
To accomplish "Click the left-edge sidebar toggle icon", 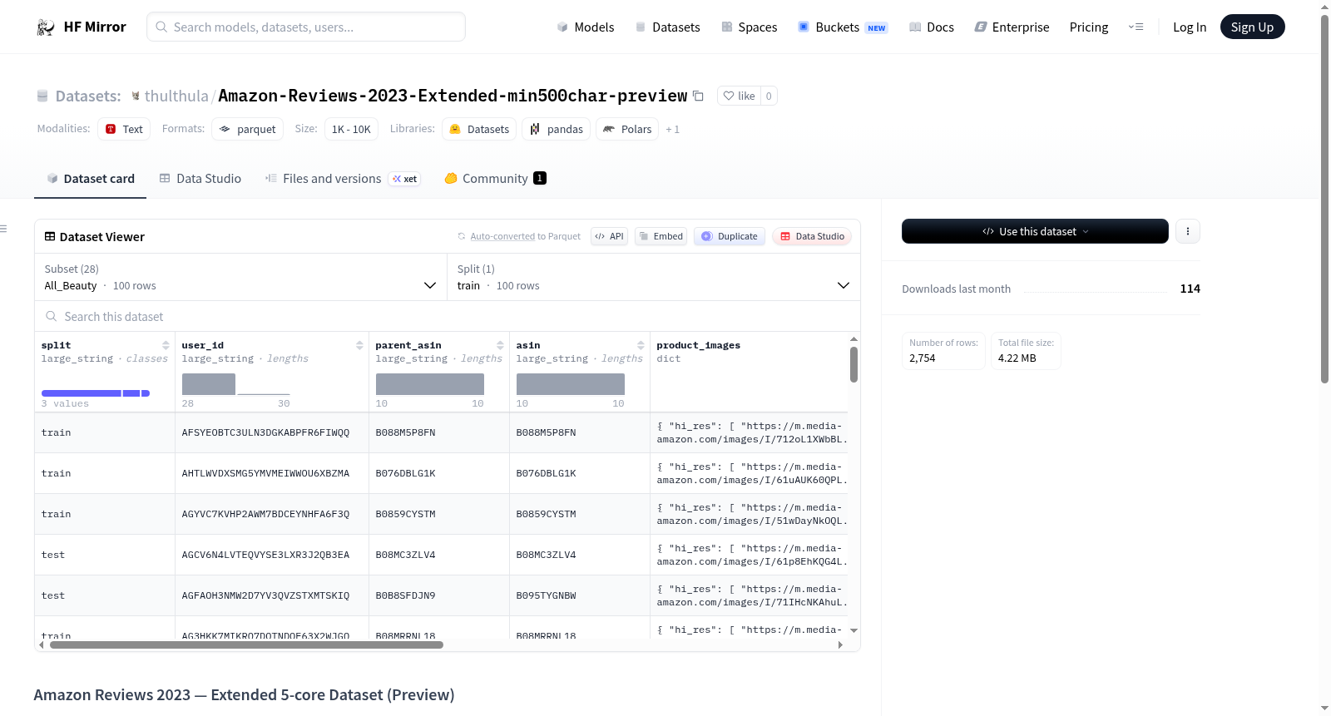I will 3,229.
